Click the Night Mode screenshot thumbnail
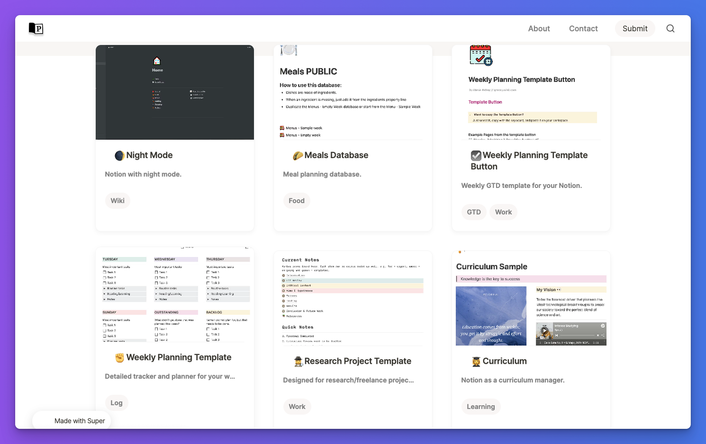This screenshot has height=444, width=706. (175, 92)
